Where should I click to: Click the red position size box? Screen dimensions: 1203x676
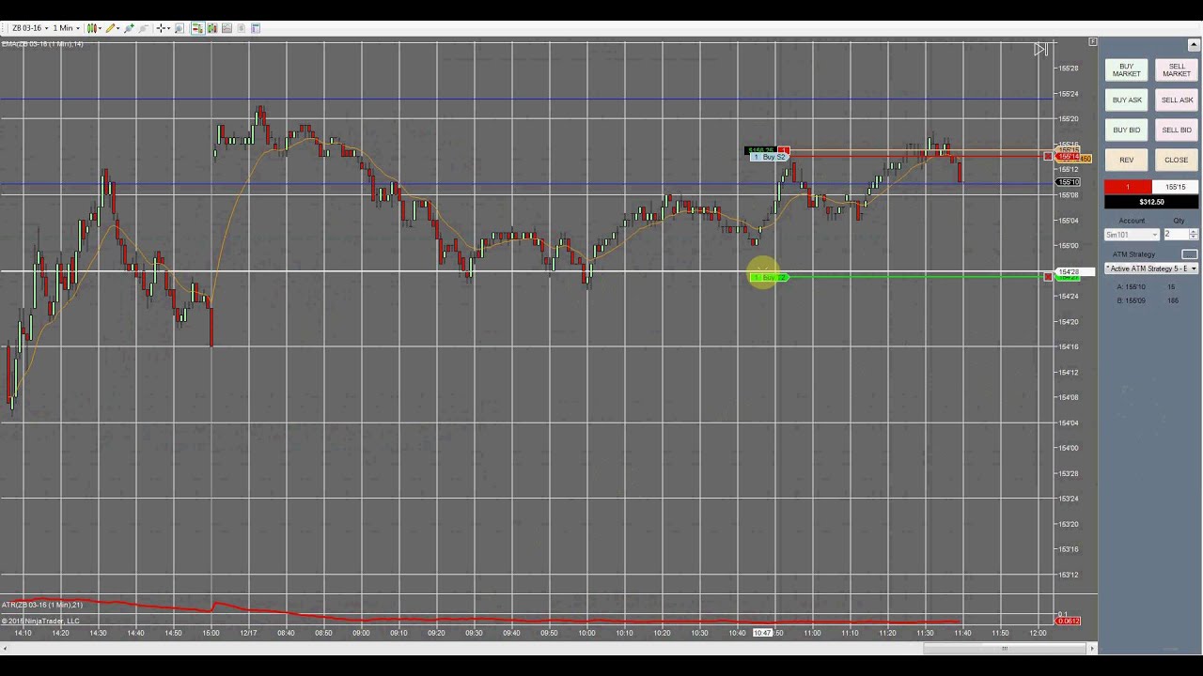pyautogui.click(x=1128, y=187)
